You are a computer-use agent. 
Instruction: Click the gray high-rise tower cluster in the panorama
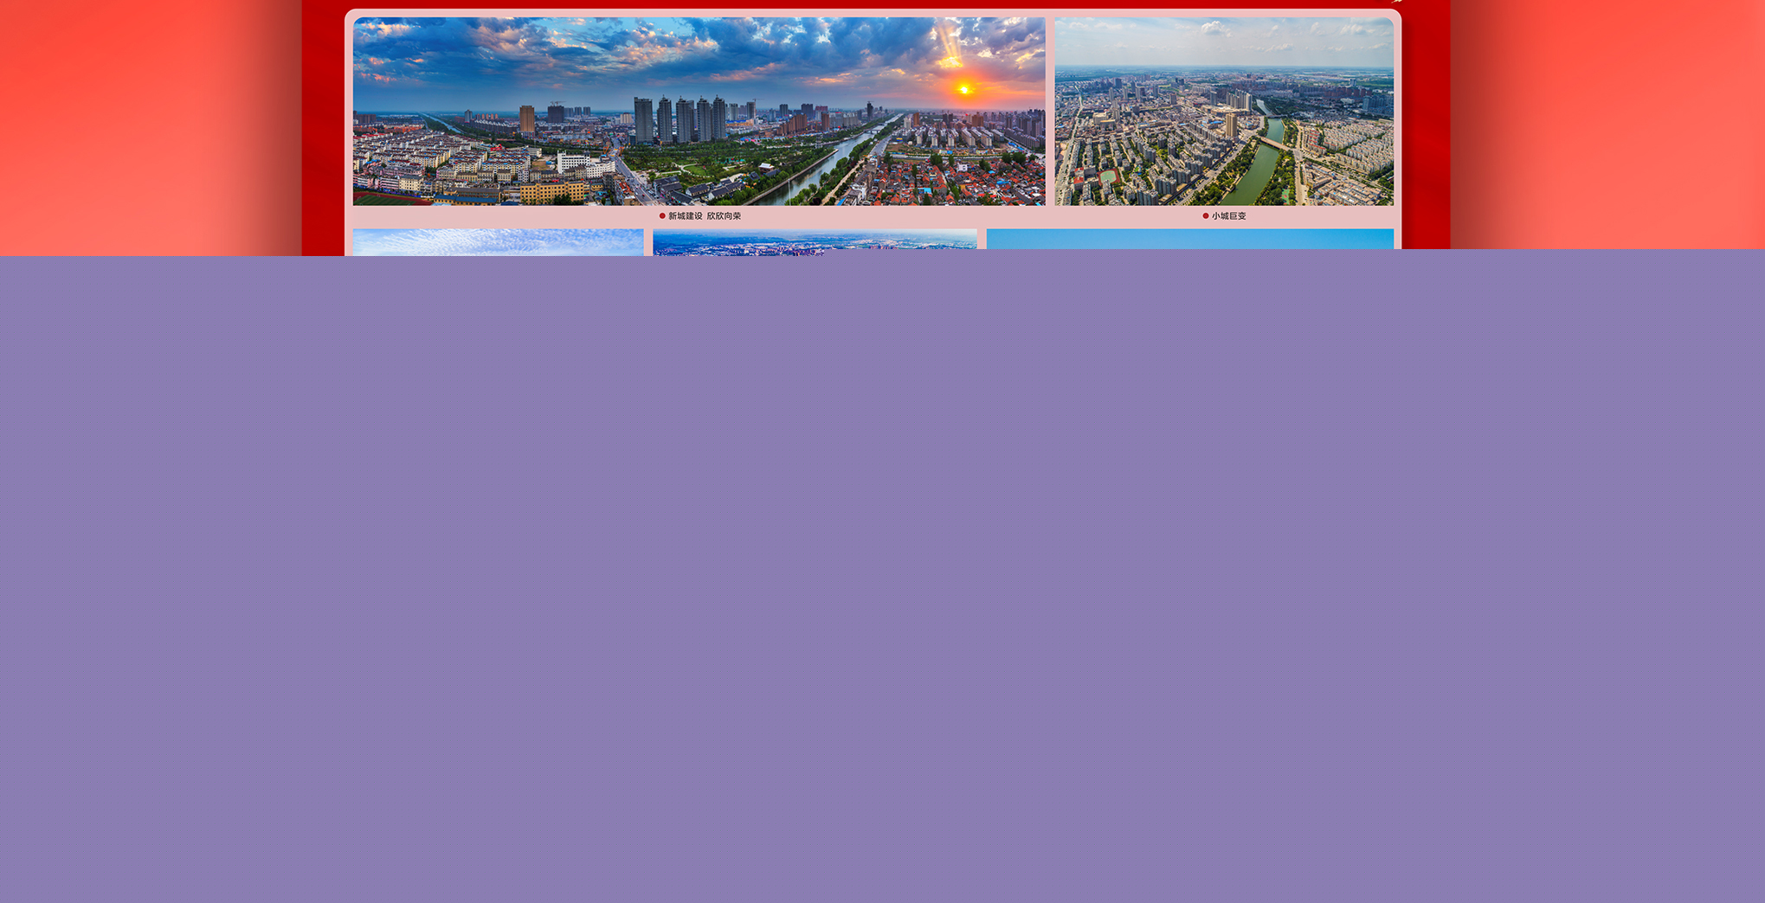pos(680,119)
